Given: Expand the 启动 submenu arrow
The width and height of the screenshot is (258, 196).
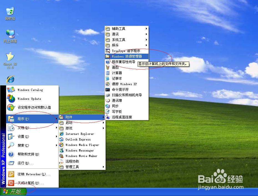Looking at the screenshot, I should [x=103, y=122].
